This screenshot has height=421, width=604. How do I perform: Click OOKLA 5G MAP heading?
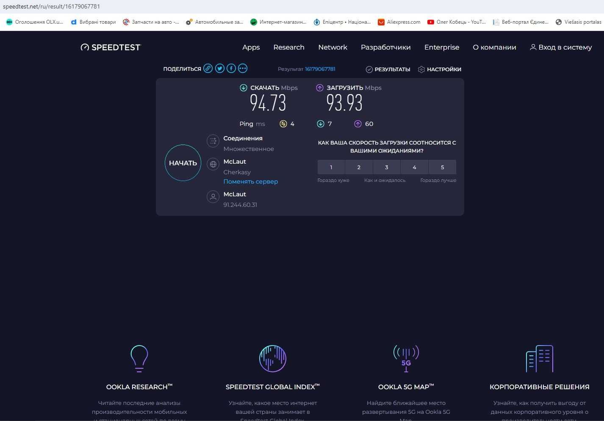tap(406, 387)
